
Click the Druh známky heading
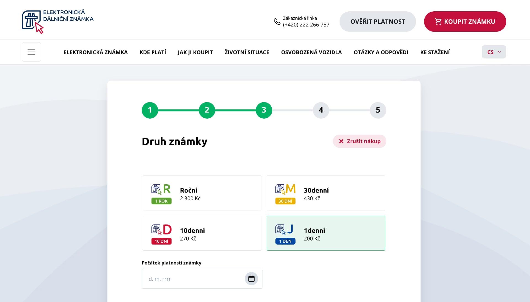(174, 141)
